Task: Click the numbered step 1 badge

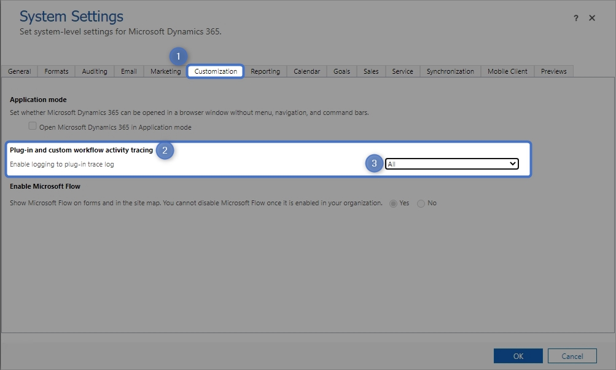Action: coord(178,57)
